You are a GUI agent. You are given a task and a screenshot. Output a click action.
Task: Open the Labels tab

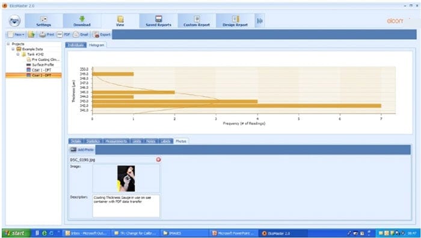(x=165, y=141)
